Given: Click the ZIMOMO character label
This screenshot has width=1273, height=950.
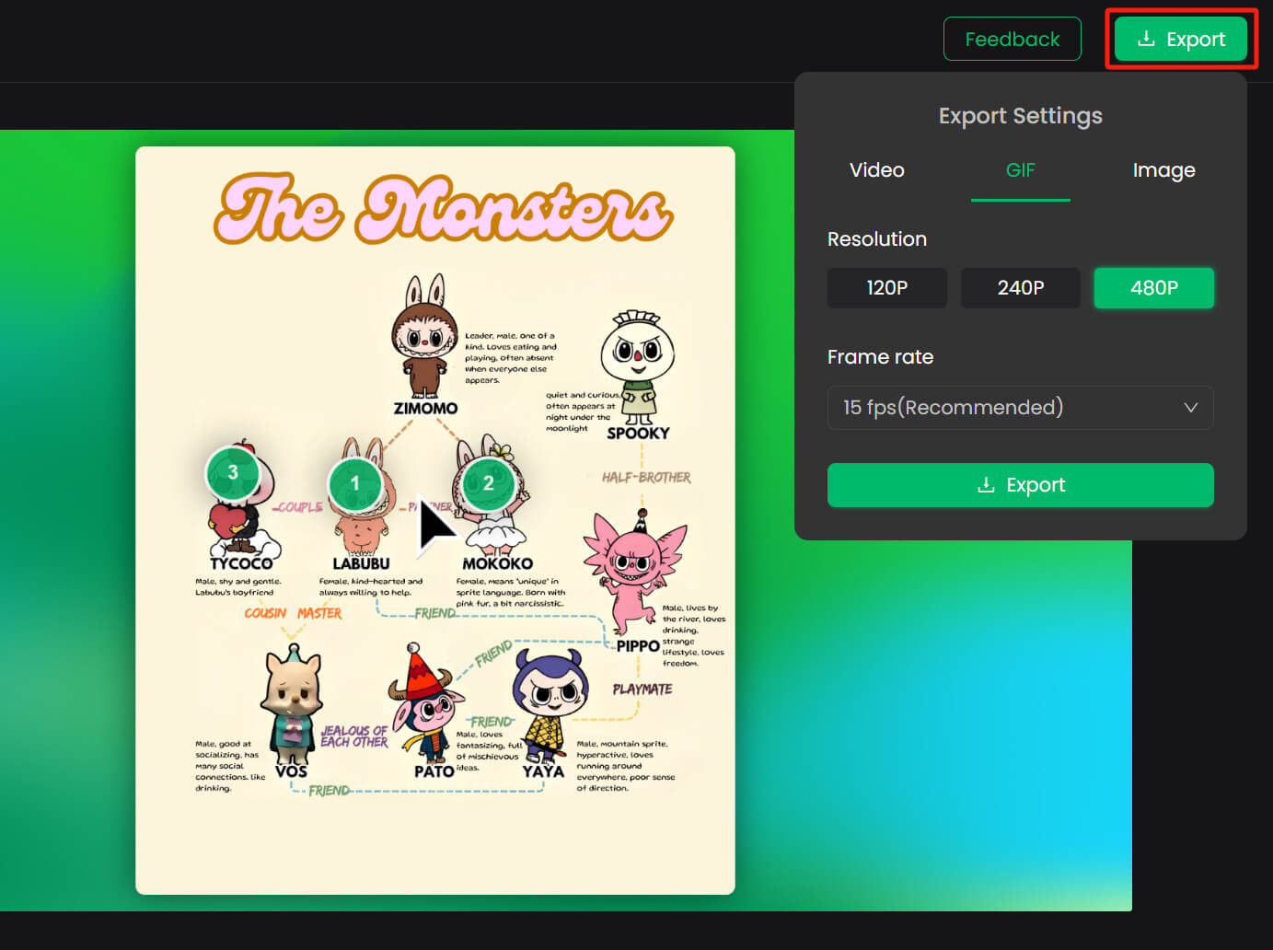Looking at the screenshot, I should click(x=425, y=408).
